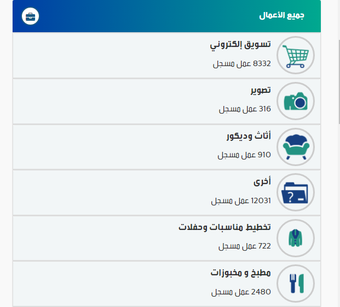The height and width of the screenshot is (307, 340).
Task: Click the armchair furniture icon
Action: (x=296, y=147)
